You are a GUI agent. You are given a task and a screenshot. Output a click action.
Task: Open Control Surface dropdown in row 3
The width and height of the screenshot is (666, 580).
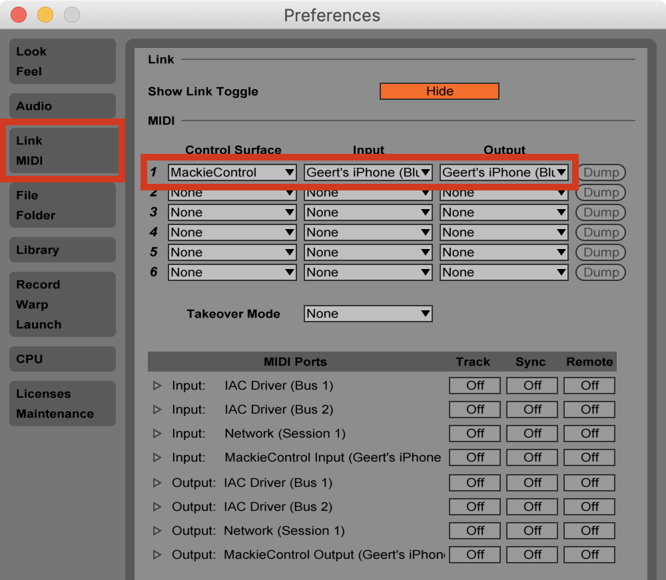click(x=232, y=212)
